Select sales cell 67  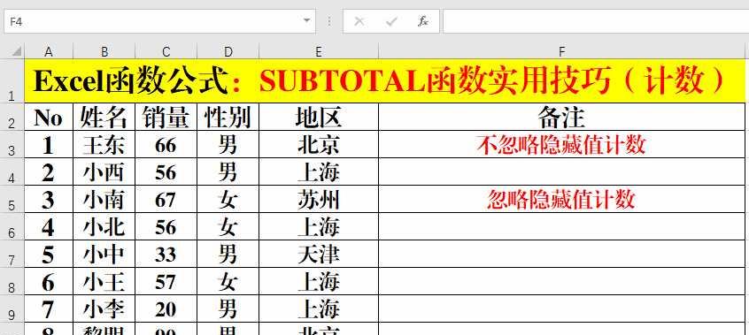click(166, 200)
